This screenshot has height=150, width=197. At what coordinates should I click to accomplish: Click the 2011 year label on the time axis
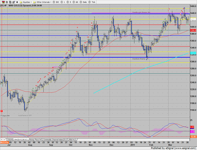132,145
